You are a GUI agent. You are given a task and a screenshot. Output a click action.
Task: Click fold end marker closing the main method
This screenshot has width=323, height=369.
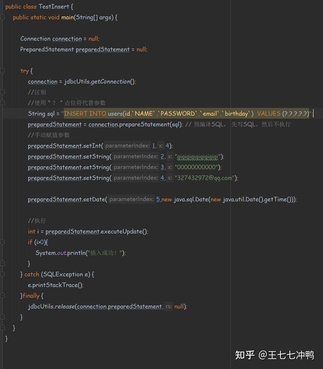(3, 327)
